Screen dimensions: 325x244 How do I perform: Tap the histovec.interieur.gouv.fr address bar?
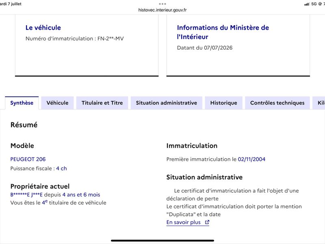click(x=162, y=10)
